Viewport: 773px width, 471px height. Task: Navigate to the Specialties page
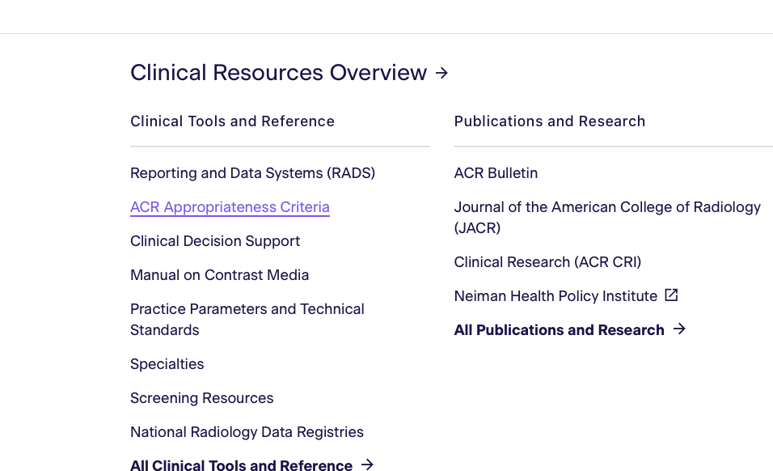click(x=167, y=364)
